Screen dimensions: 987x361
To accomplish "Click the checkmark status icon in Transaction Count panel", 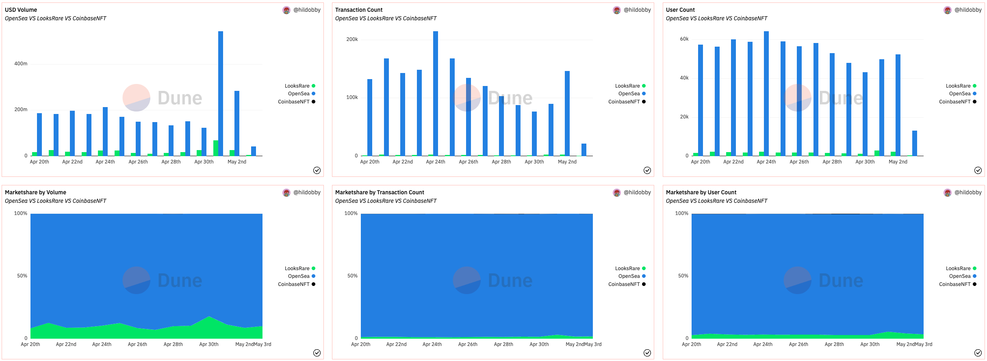I will (647, 170).
